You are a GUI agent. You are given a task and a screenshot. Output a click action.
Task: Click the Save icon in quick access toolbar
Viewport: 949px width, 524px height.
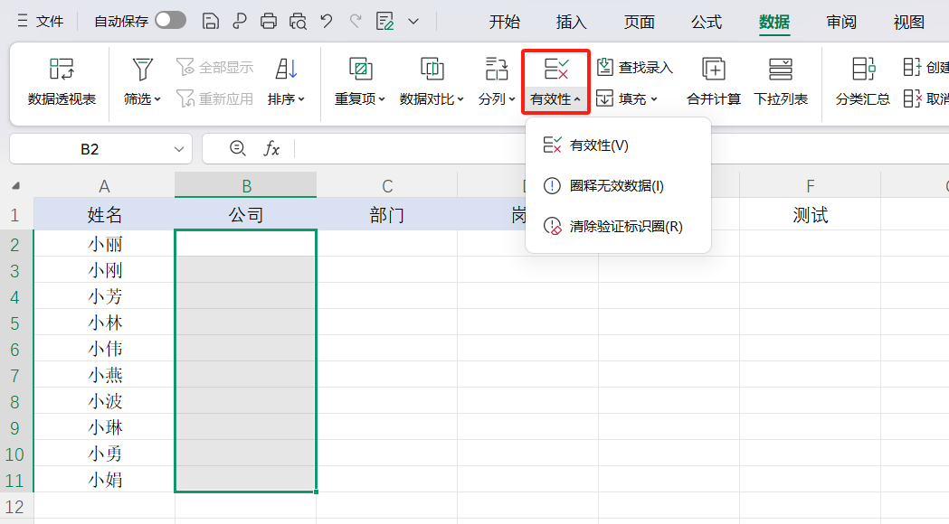pos(210,22)
